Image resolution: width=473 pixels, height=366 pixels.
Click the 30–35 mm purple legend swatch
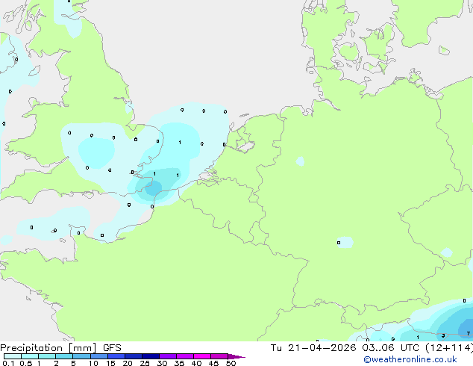coord(168,356)
